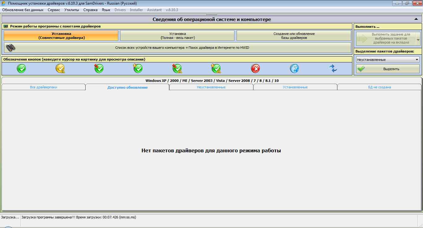Screen dimensions: 423x228
Task: Click the Windows XP / 2000 / ME OS label
Action: click(212, 81)
